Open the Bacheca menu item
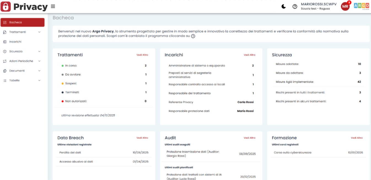This screenshot has width=371, height=180. pyautogui.click(x=22, y=22)
